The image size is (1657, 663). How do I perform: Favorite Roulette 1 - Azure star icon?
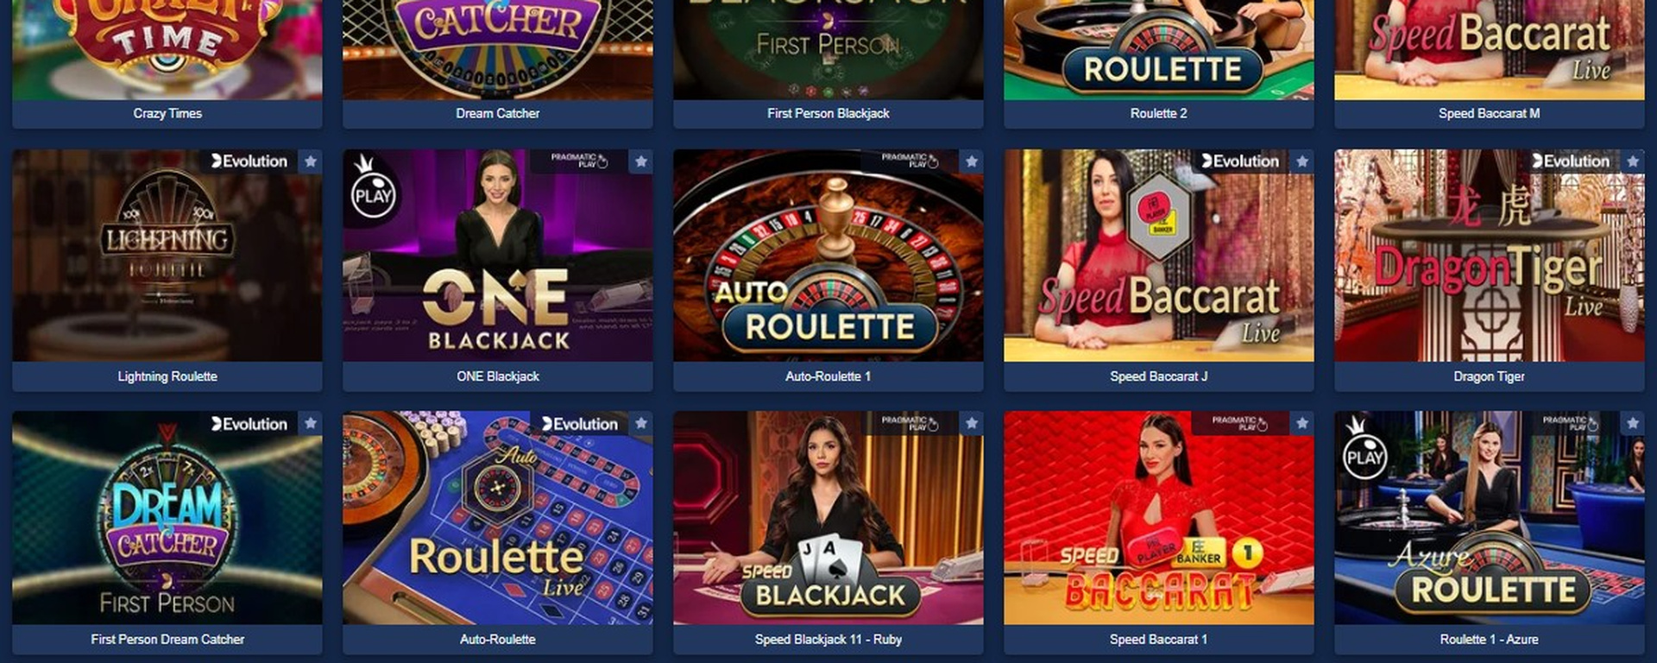coord(1633,423)
